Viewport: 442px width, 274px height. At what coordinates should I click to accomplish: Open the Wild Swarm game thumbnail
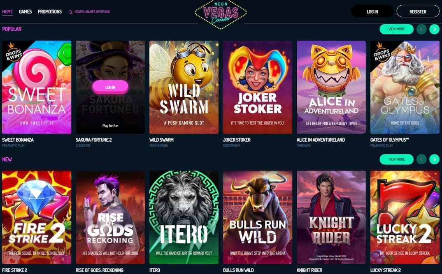[184, 87]
